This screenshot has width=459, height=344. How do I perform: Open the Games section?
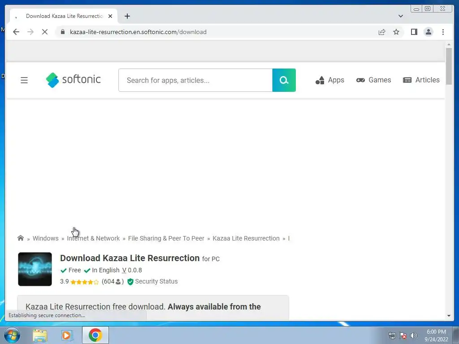(x=373, y=80)
